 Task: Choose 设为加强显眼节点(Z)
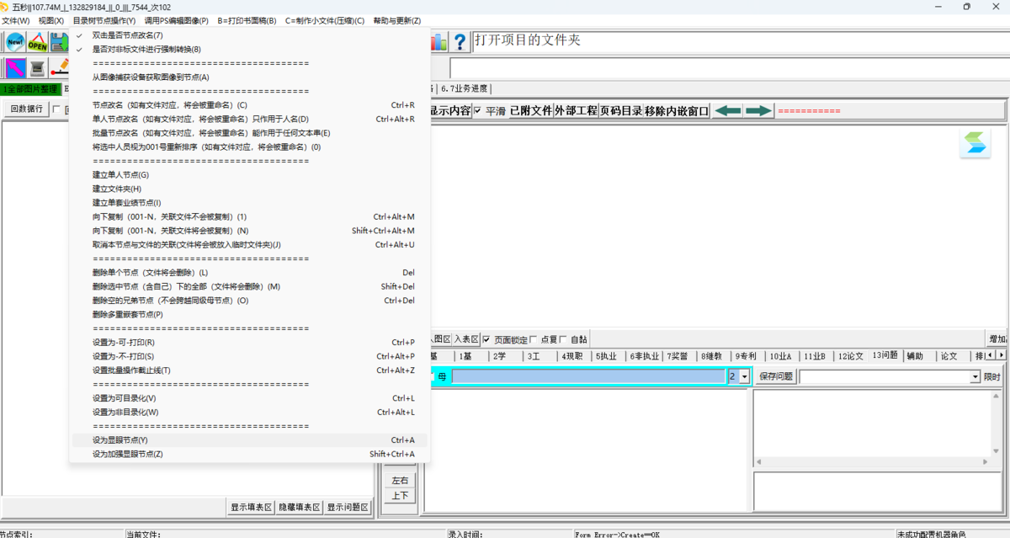click(x=250, y=454)
